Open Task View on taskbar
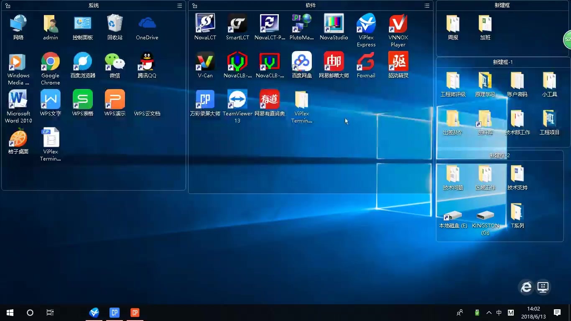The height and width of the screenshot is (321, 571). click(50, 313)
